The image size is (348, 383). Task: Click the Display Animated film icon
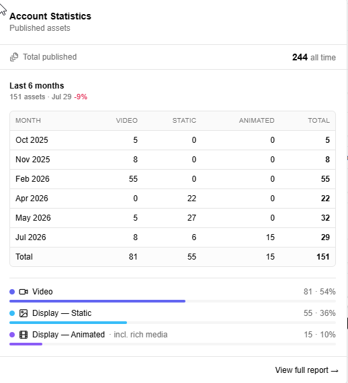point(24,335)
